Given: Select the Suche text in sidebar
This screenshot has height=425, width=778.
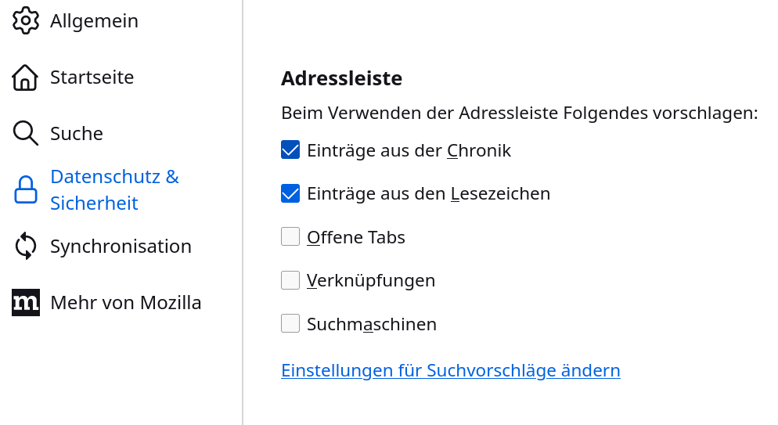Looking at the screenshot, I should [77, 134].
